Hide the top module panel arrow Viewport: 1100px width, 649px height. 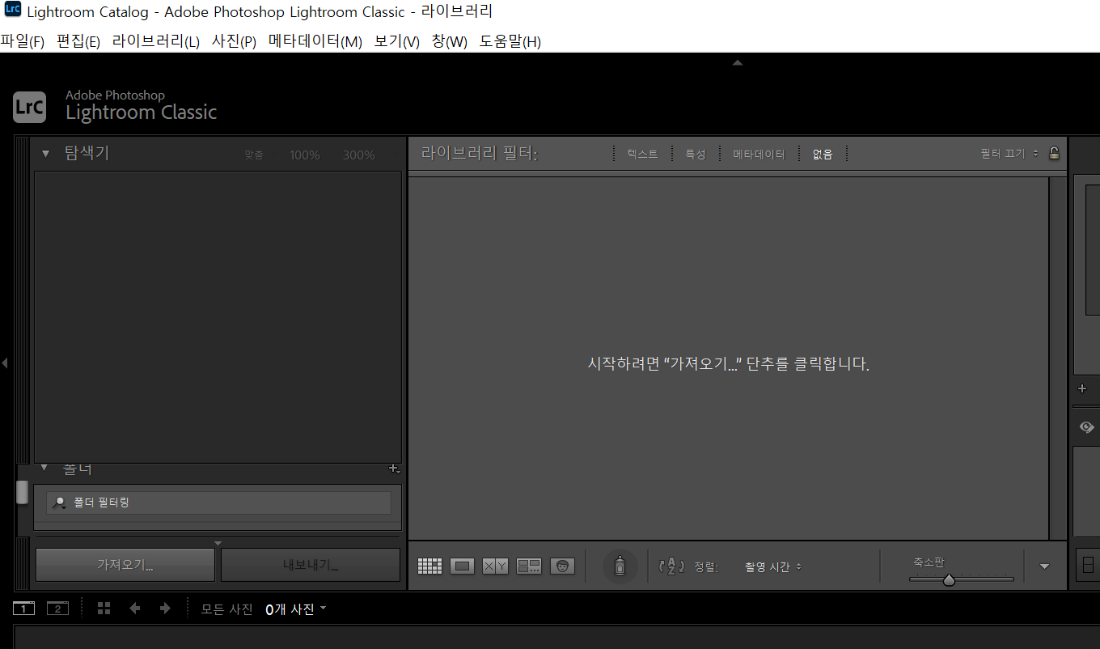(x=737, y=62)
